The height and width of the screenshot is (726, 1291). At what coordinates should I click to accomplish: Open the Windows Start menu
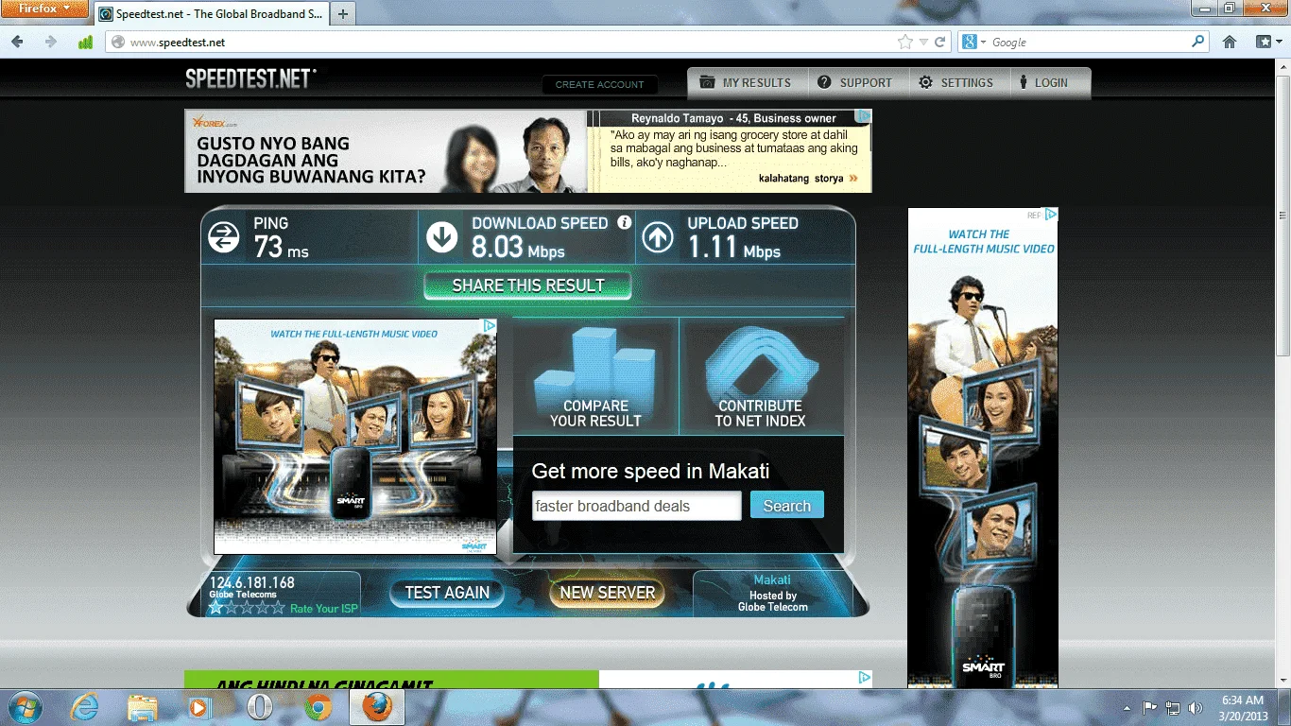click(x=24, y=707)
